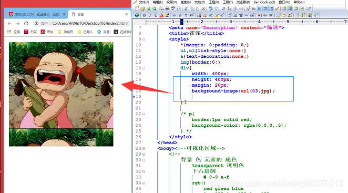The height and width of the screenshot is (193, 348).
Task: Open the font color A icon
Action: (161, 15)
